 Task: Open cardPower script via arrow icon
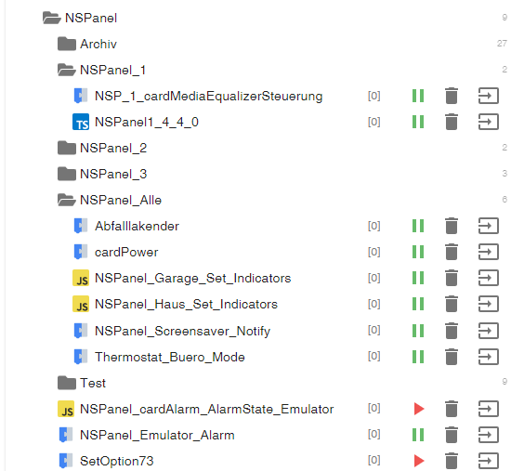[x=489, y=252]
